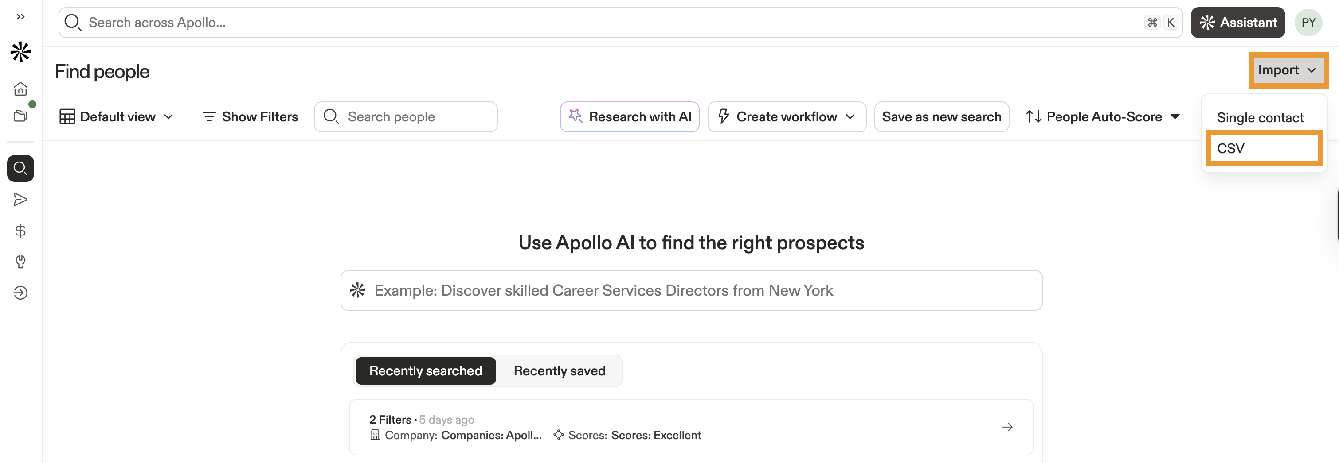Screen dimensions: 1339x463
Task: Open the Import dropdown
Action: pos(1287,70)
